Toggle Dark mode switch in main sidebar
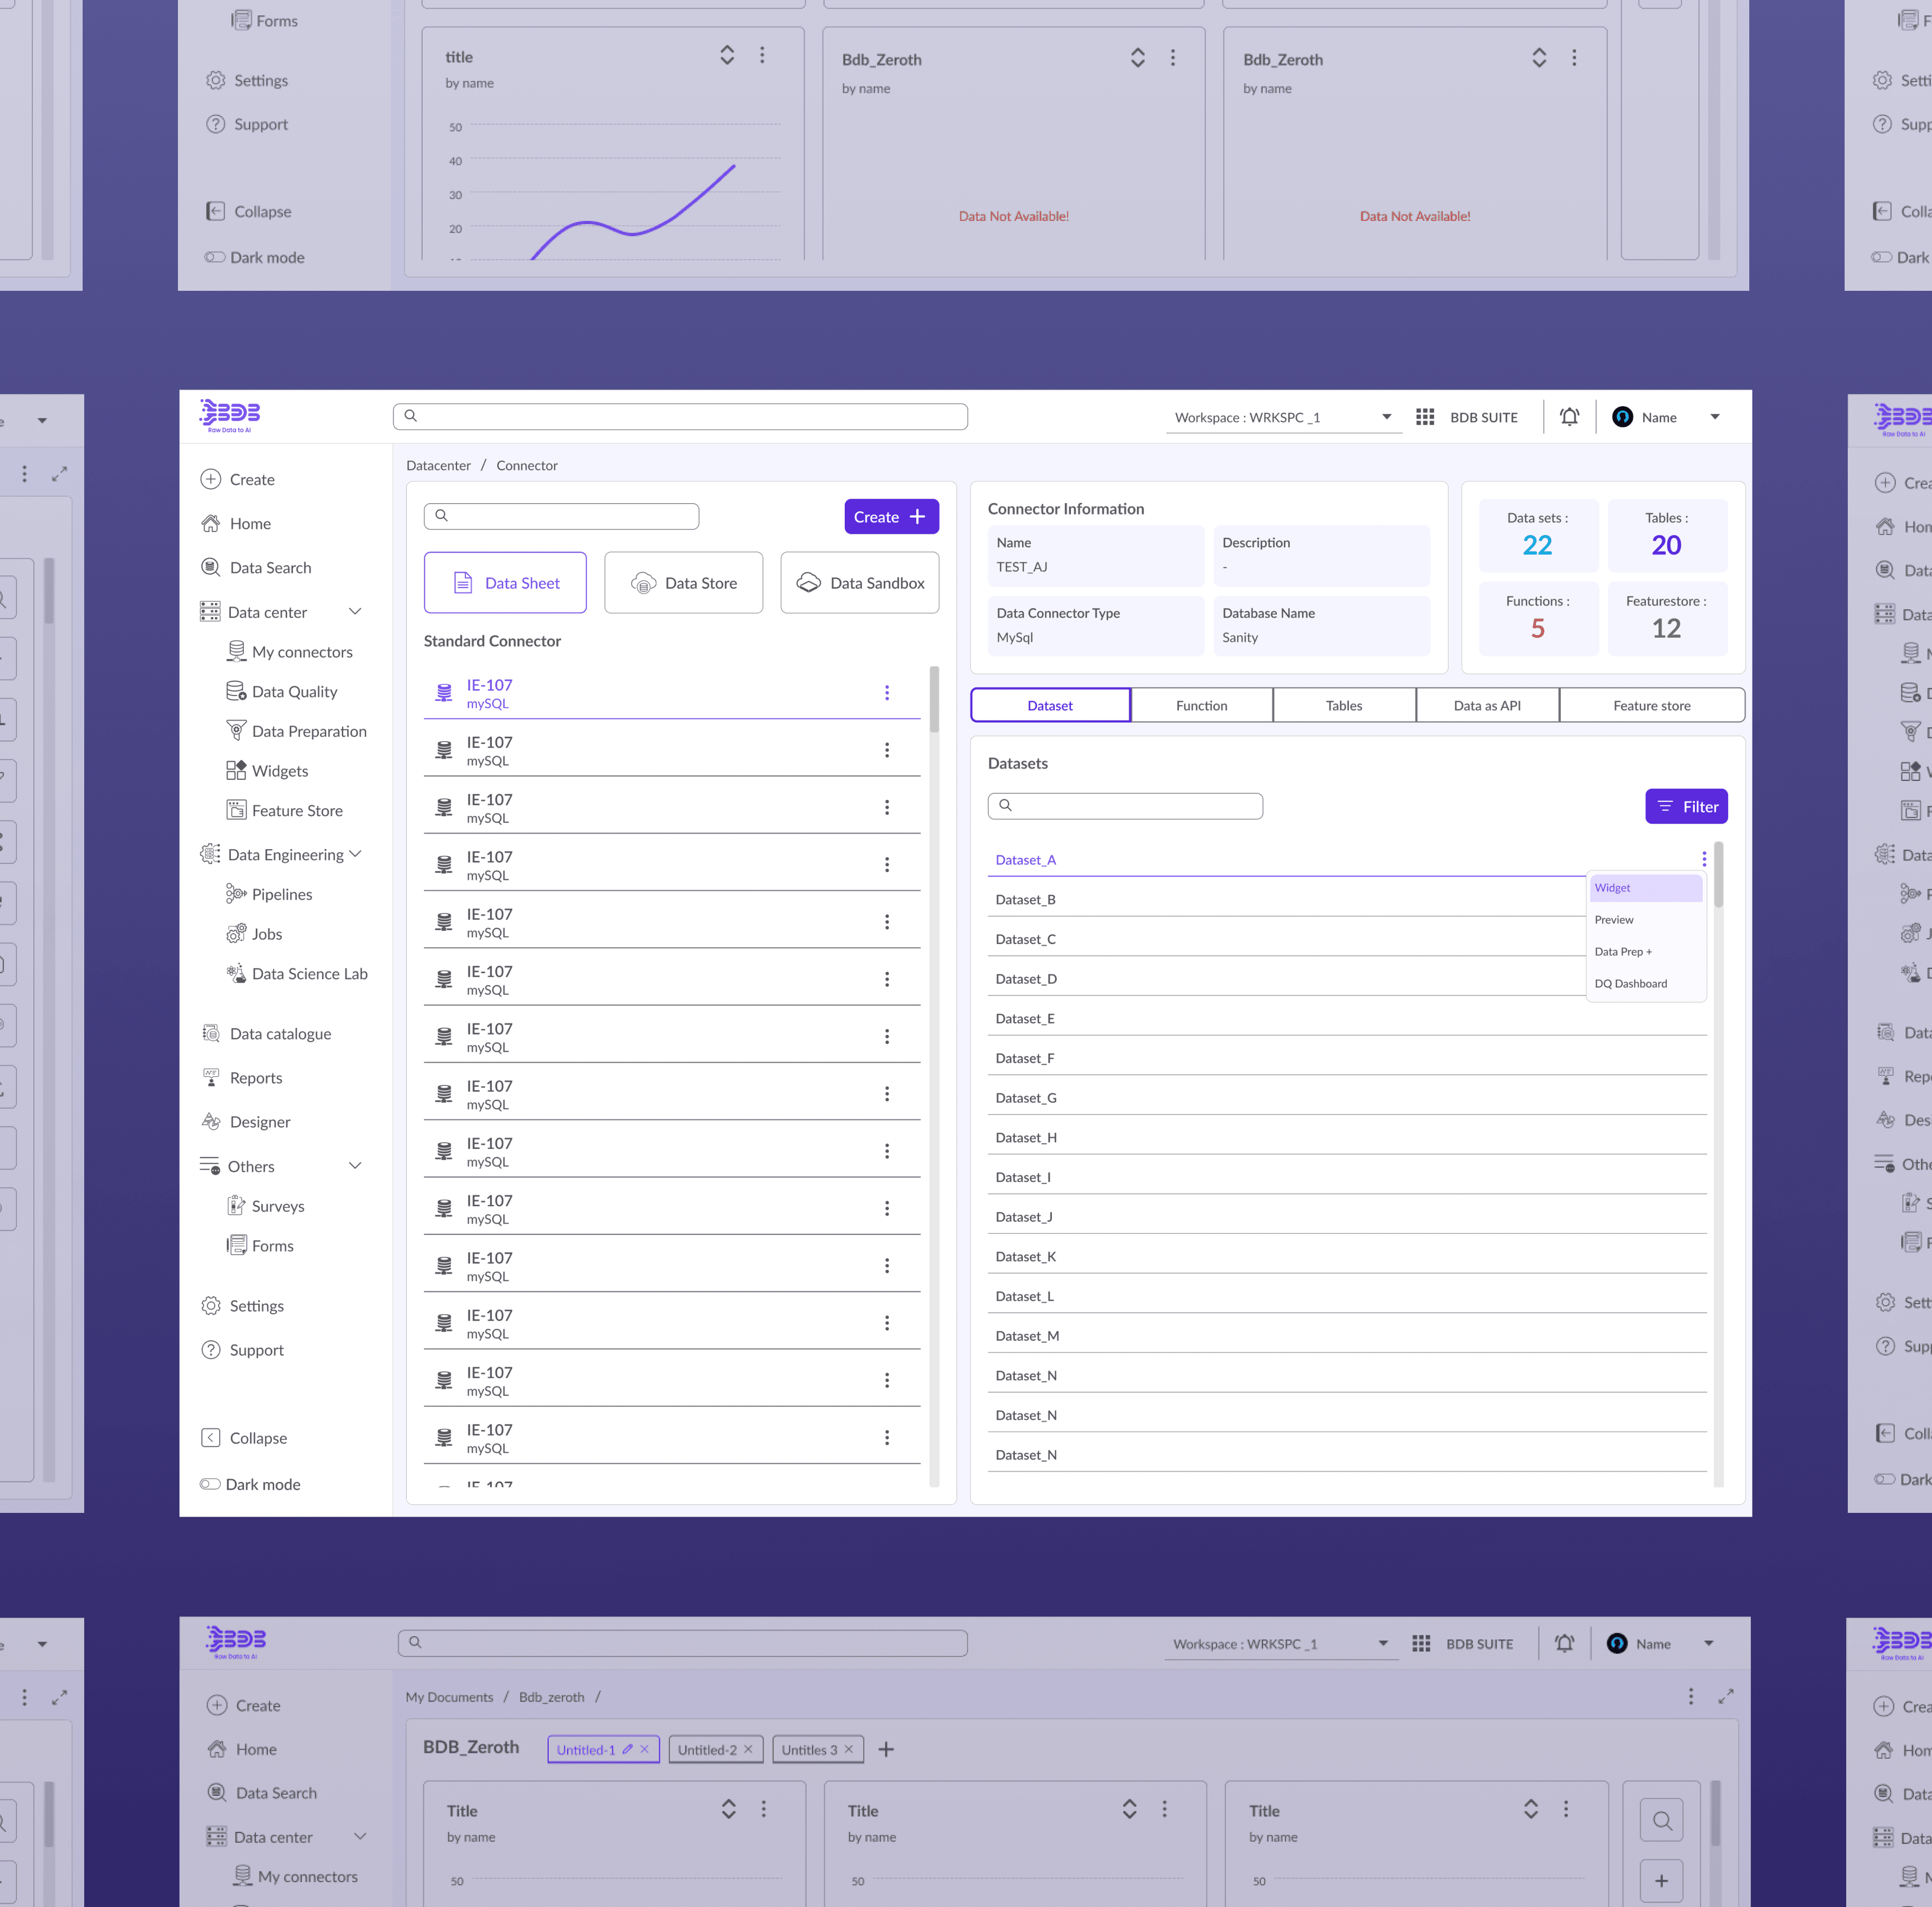The width and height of the screenshot is (1932, 1907). click(x=210, y=1484)
